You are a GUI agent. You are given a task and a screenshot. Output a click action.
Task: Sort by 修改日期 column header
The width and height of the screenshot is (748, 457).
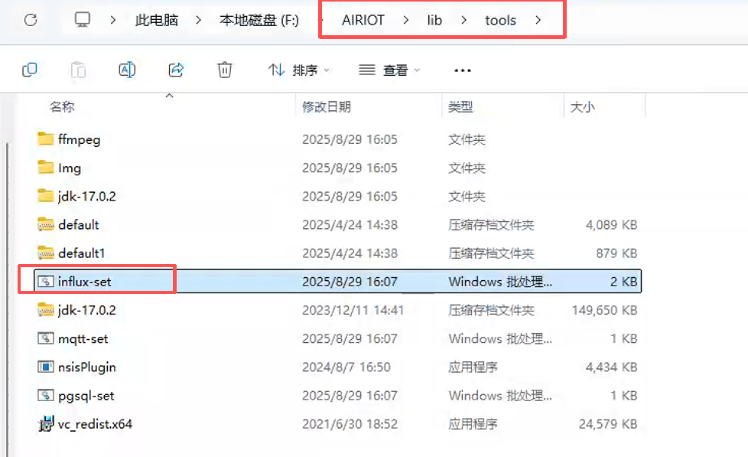[x=327, y=107]
